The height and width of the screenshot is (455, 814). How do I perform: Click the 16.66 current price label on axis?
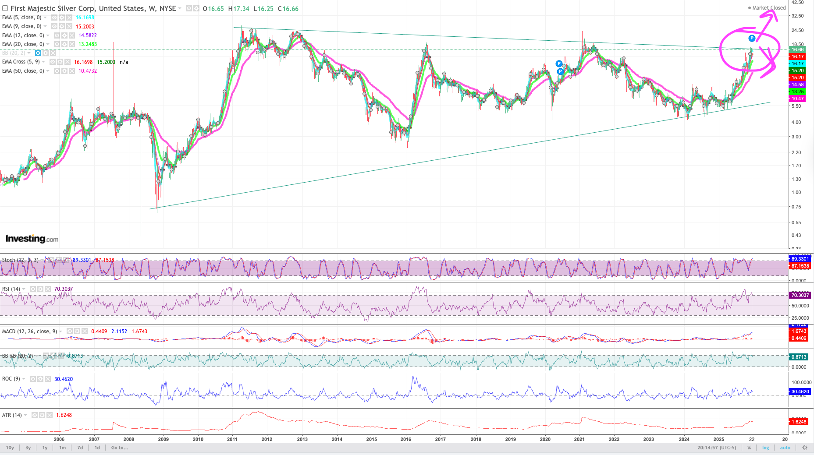pos(798,49)
